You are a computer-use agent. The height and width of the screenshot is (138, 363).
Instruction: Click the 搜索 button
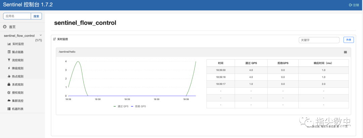(x=36, y=16)
